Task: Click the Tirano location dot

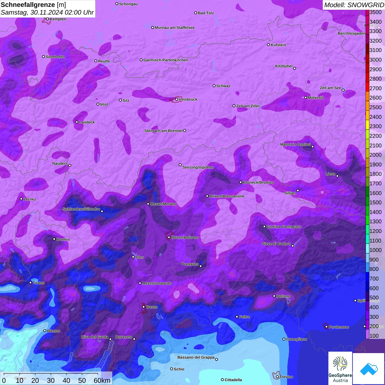Action: pyautogui.click(x=31, y=282)
